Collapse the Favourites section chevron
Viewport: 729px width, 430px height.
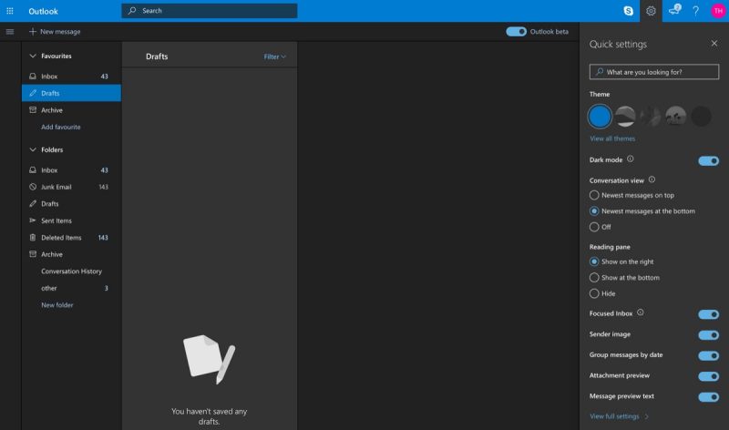tap(33, 56)
